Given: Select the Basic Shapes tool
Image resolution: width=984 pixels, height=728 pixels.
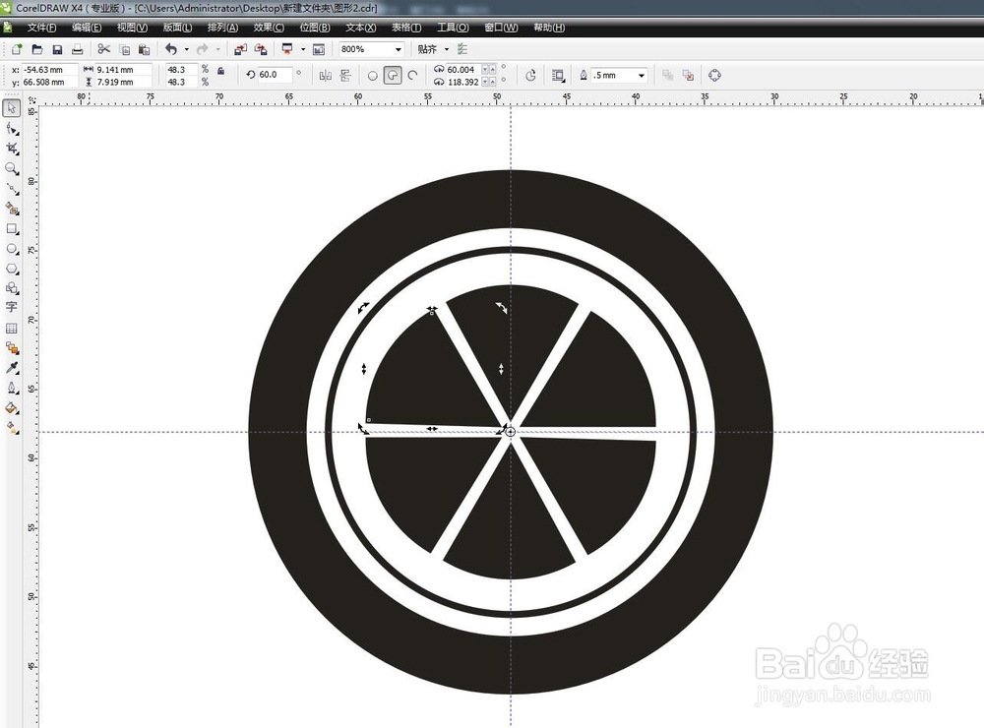Looking at the screenshot, I should pyautogui.click(x=11, y=288).
